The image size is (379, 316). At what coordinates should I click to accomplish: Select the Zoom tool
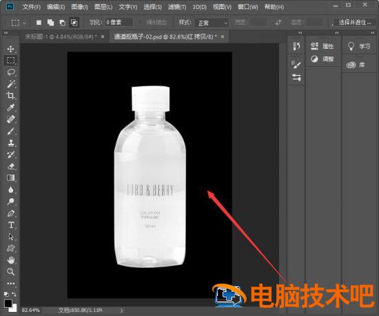click(10, 271)
